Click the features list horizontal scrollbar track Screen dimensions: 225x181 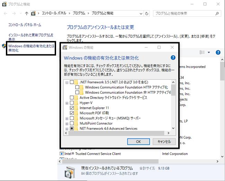pos(116,133)
